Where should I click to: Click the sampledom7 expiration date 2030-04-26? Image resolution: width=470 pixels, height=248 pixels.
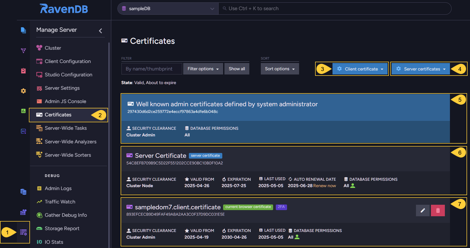coord(234,237)
